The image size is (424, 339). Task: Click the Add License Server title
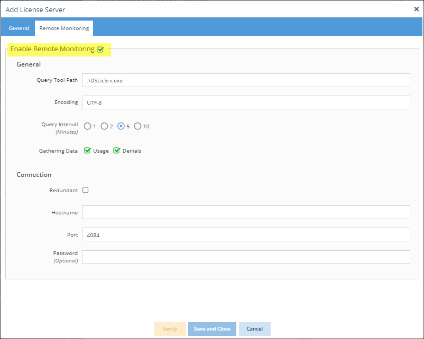(35, 10)
